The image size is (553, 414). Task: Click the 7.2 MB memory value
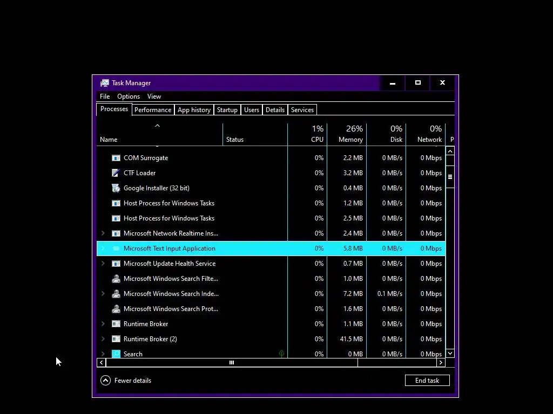pos(353,294)
